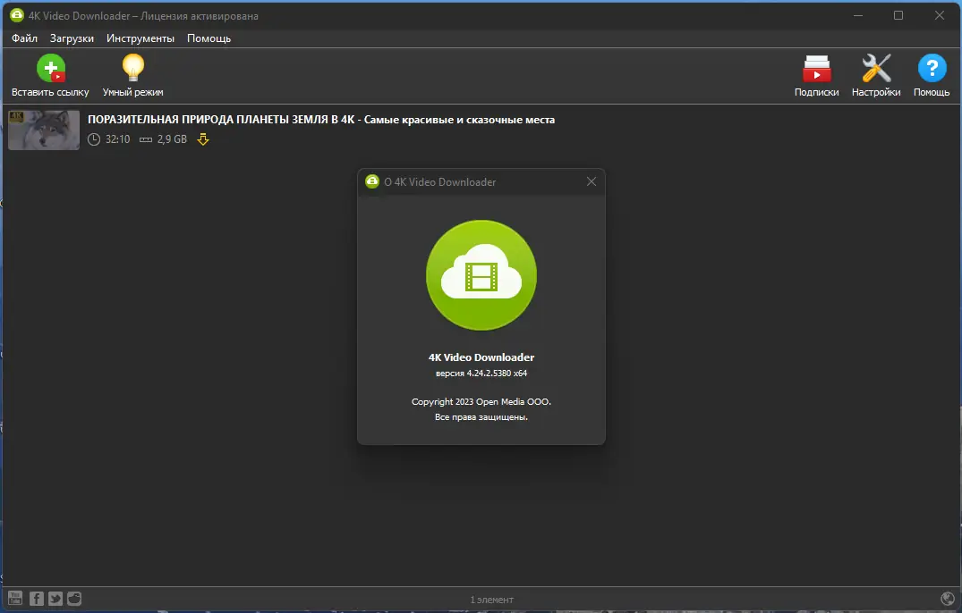Click the Все права защищены text
The width and height of the screenshot is (962, 613).
(x=481, y=417)
